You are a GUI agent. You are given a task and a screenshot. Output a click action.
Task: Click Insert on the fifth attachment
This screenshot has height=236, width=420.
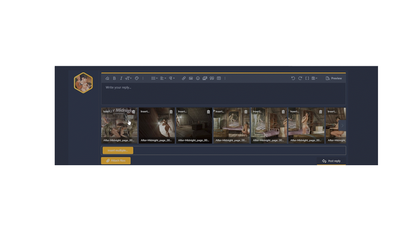pos(257,111)
